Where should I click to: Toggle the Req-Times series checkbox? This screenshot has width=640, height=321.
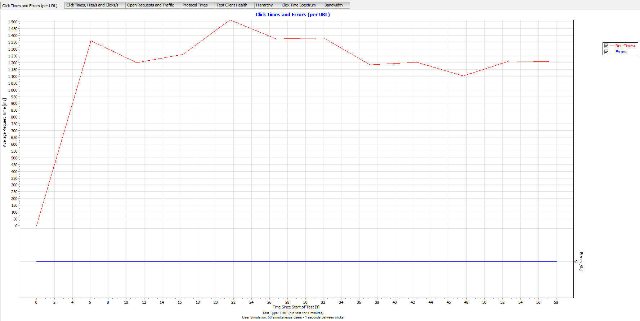(606, 46)
